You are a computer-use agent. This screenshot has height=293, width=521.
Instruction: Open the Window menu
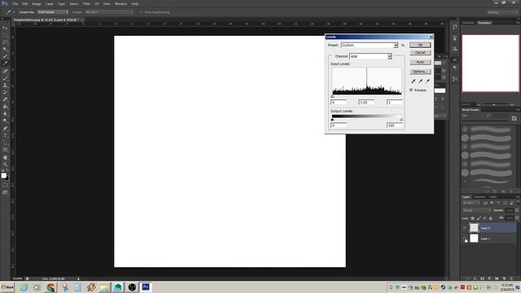coord(121,3)
